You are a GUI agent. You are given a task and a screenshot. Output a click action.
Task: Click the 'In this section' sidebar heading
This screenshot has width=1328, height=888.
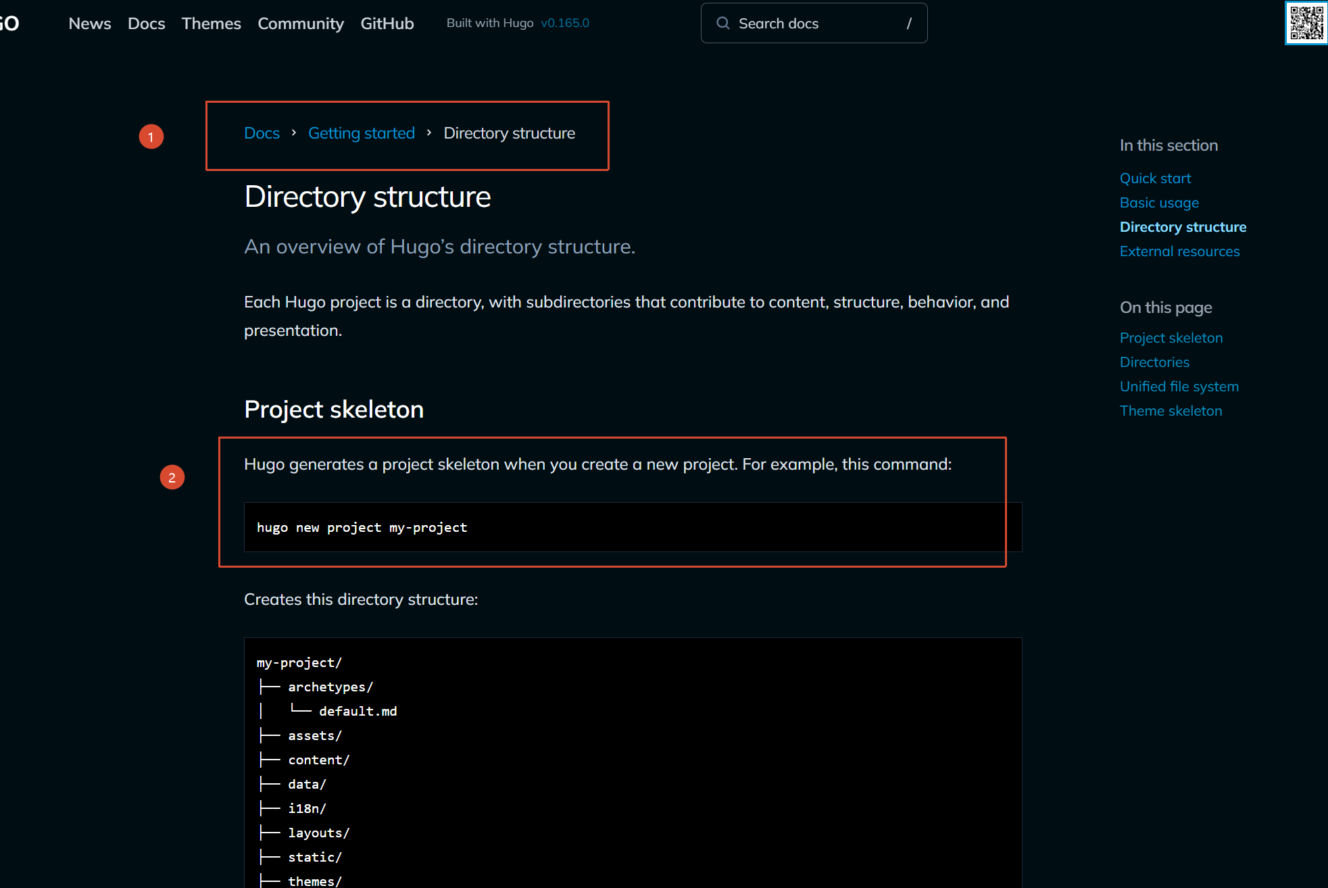(x=1169, y=145)
